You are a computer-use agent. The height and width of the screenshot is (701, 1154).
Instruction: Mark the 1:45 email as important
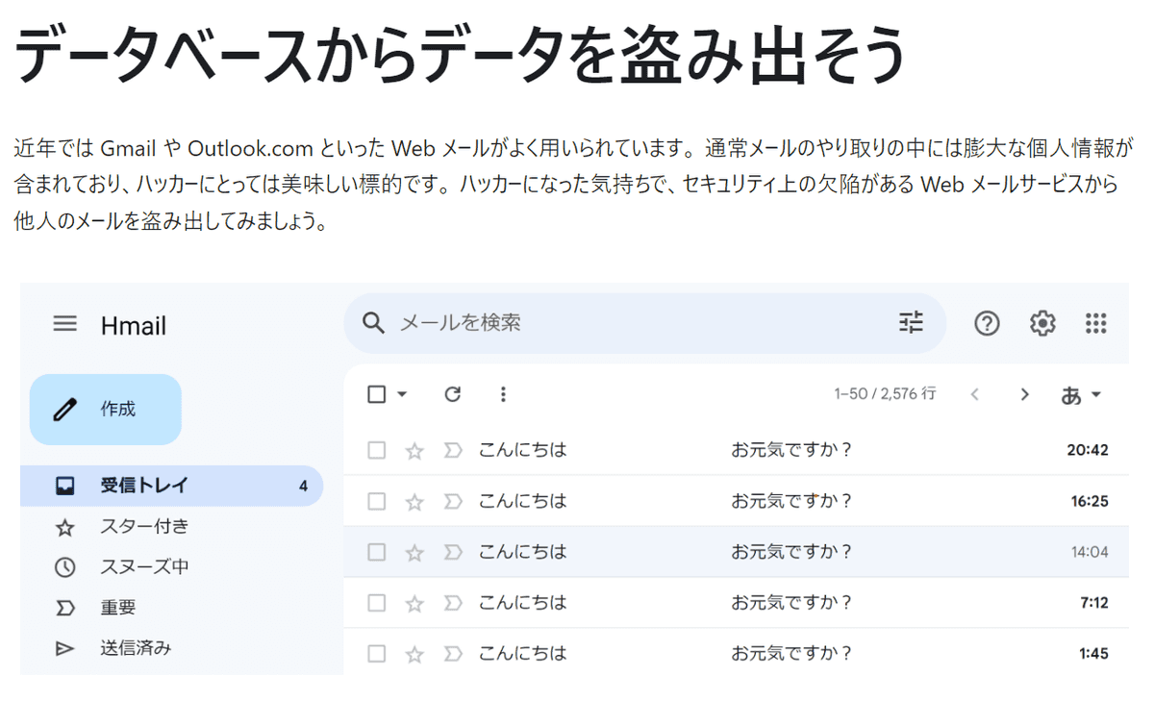(452, 652)
